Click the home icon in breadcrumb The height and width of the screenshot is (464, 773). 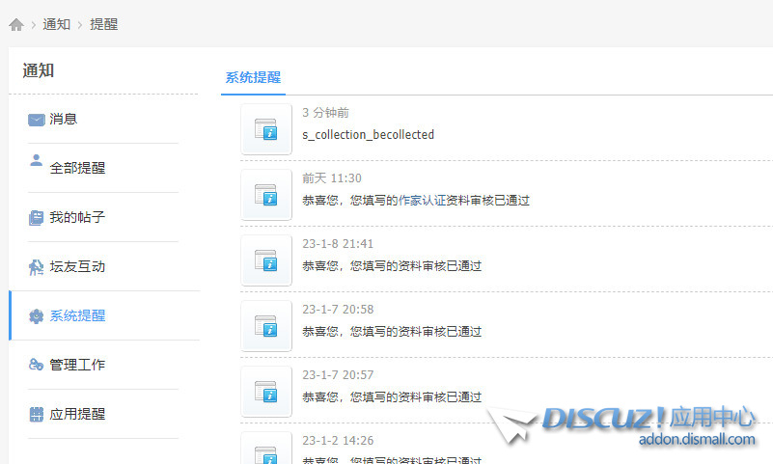pyautogui.click(x=15, y=25)
